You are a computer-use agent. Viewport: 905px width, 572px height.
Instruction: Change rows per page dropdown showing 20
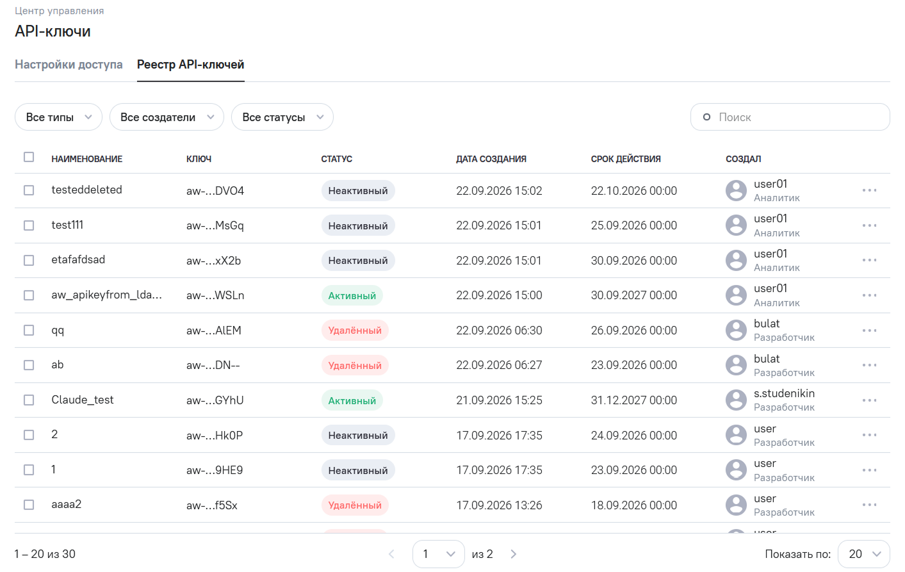click(x=864, y=554)
